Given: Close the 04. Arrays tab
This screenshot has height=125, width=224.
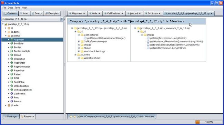Looking at the screenshot, I should (x=160, y=13).
